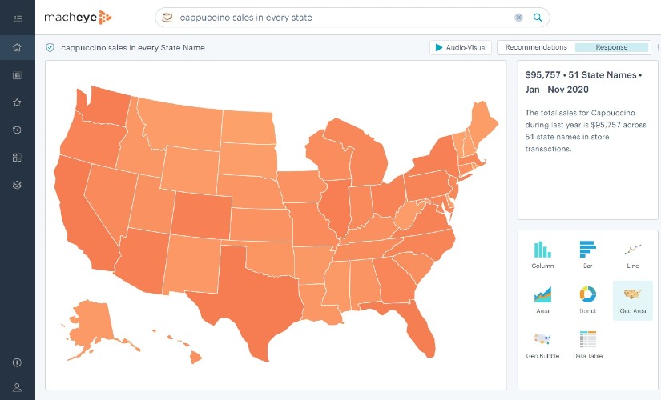Screen dimensions: 661x400
Task: Open the dashboards grid icon in sidebar
Action: click(x=17, y=158)
